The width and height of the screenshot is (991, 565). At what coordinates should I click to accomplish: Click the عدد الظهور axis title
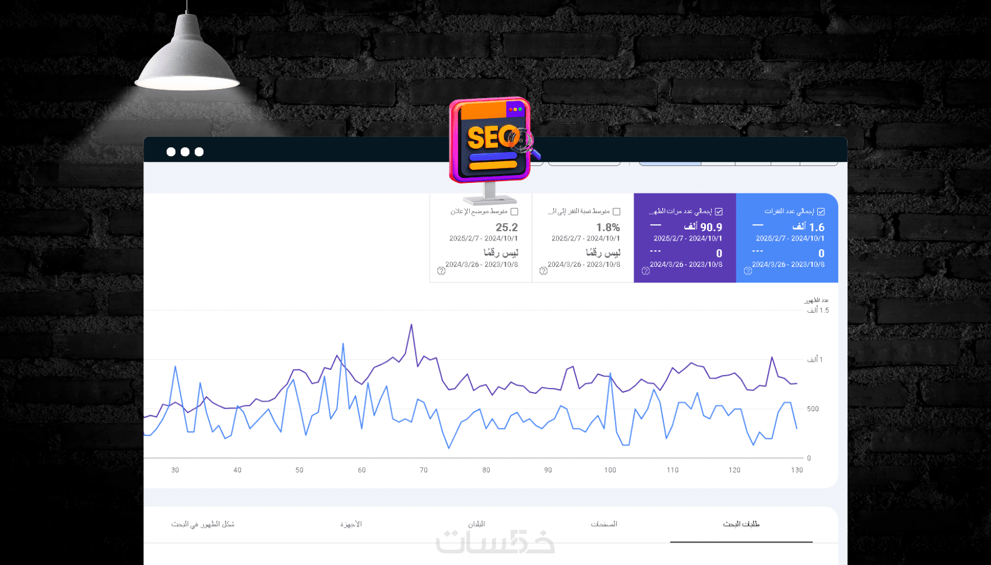pyautogui.click(x=817, y=301)
